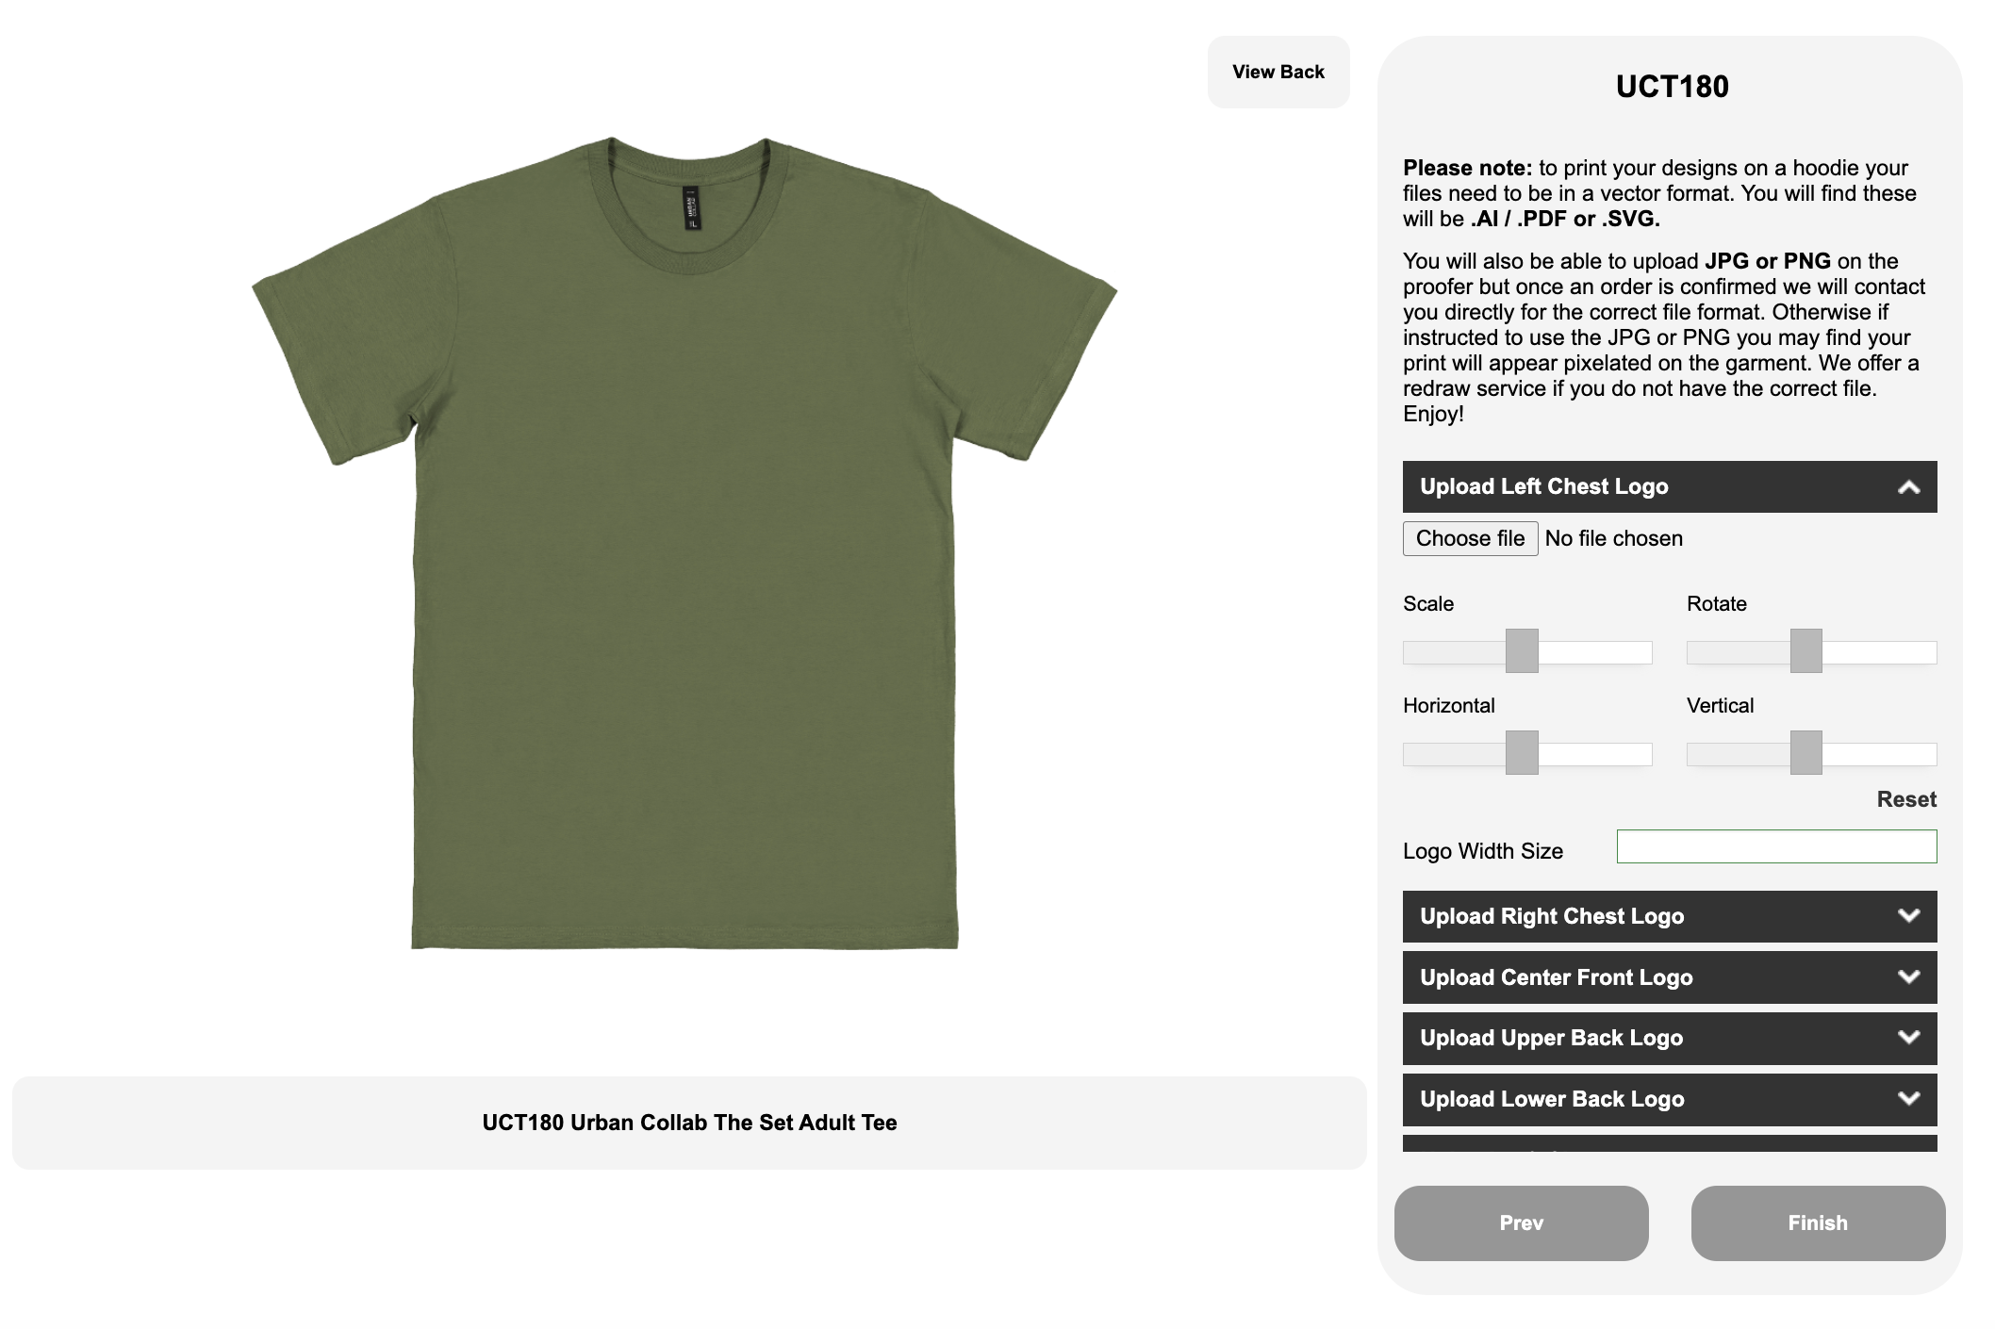Image resolution: width=1995 pixels, height=1329 pixels.
Task: Open the Upload Upper Back Logo panel
Action: click(x=1669, y=1038)
